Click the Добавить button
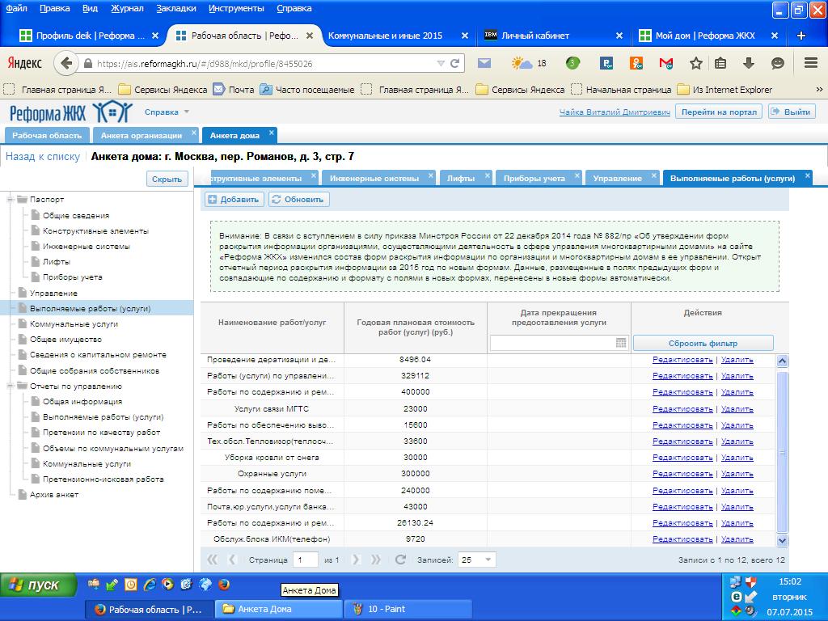 [234, 199]
